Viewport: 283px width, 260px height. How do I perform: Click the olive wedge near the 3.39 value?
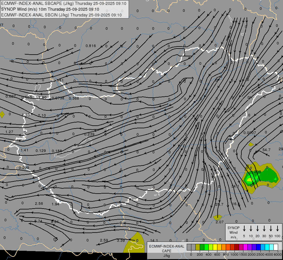(x=135, y=243)
